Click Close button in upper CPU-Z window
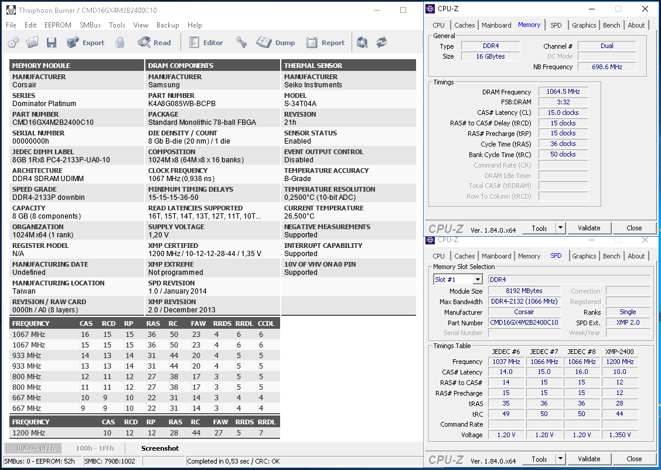 click(x=634, y=228)
